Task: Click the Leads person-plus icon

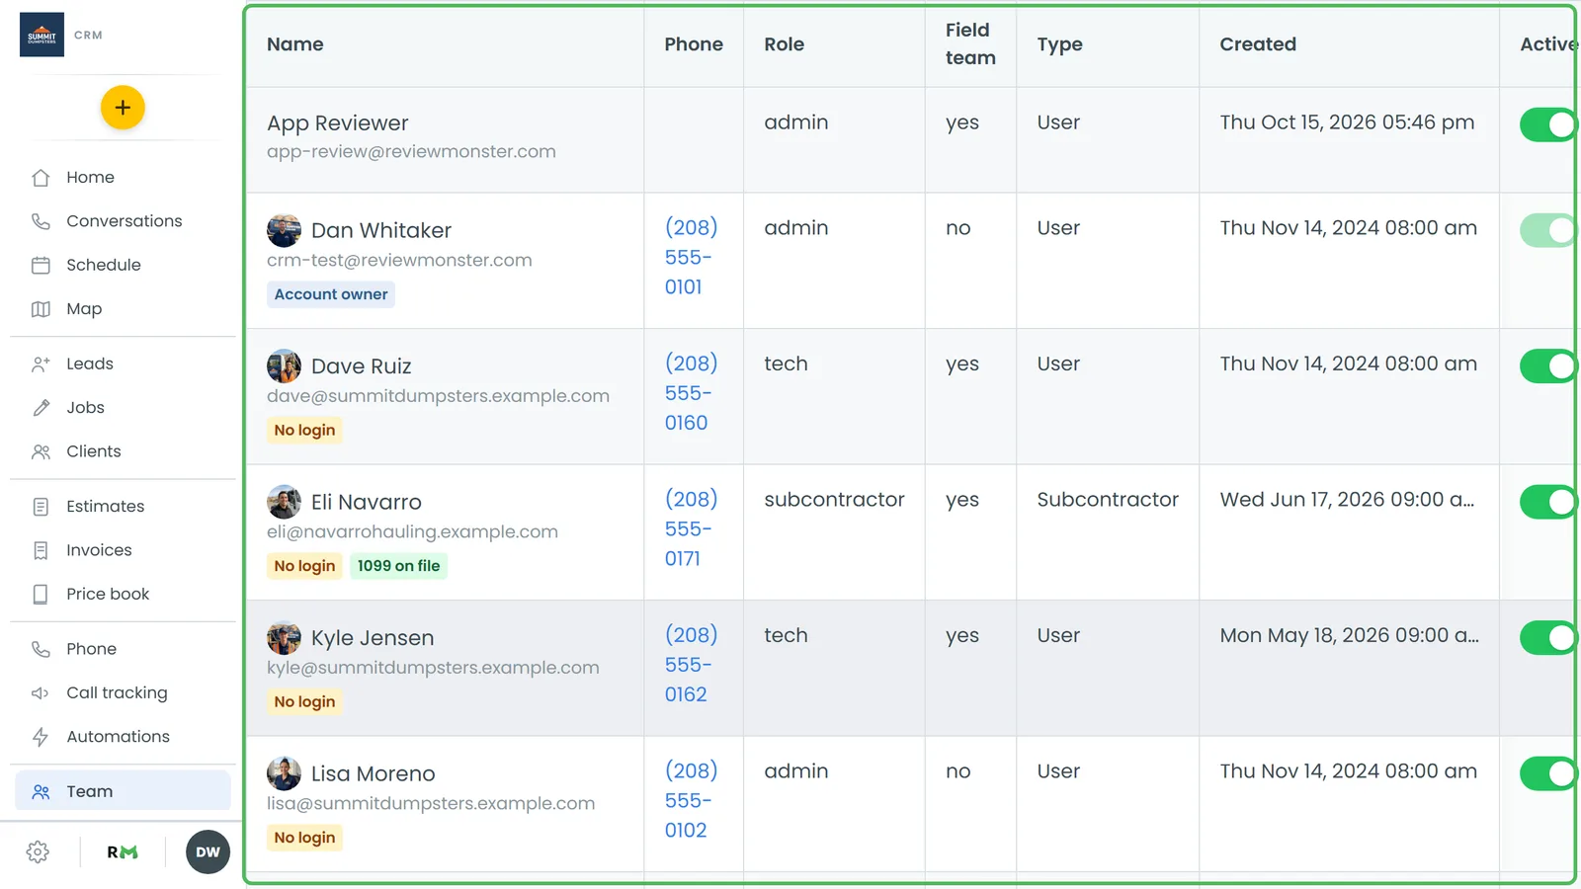Action: coord(41,364)
